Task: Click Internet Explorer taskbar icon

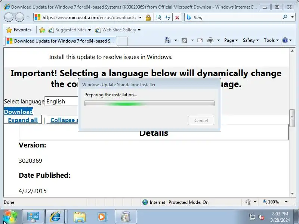Action: pyautogui.click(x=55, y=217)
